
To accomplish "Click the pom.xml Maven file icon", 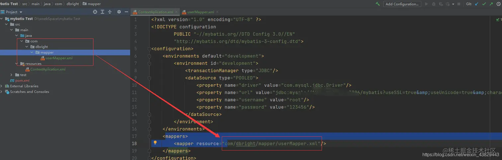I will pos(12,81).
